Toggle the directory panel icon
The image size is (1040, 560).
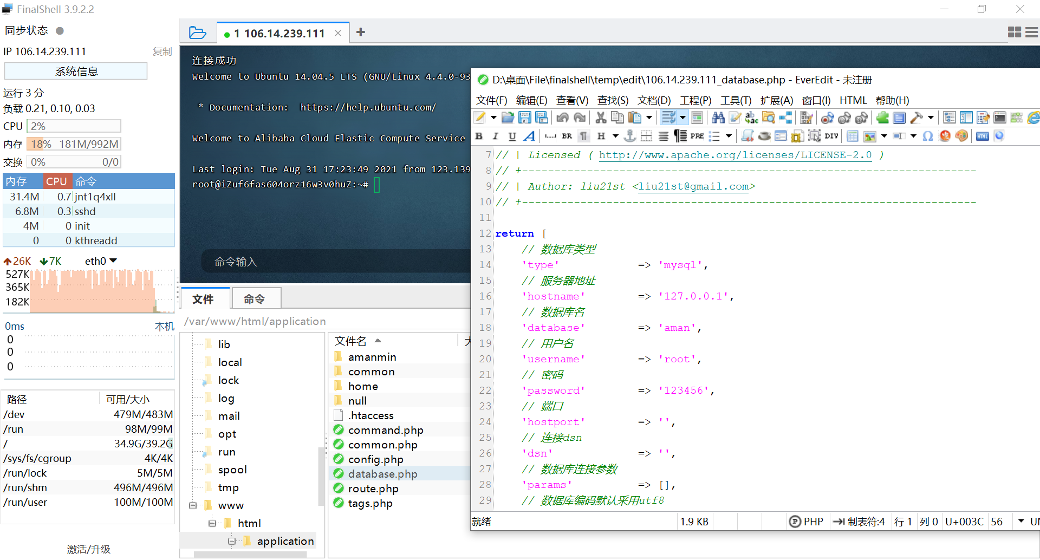point(966,118)
